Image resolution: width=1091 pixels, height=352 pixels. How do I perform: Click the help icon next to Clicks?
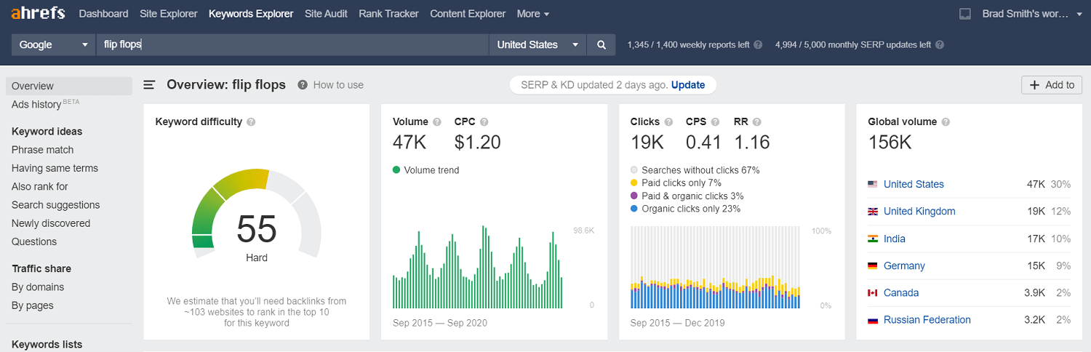pyautogui.click(x=668, y=122)
